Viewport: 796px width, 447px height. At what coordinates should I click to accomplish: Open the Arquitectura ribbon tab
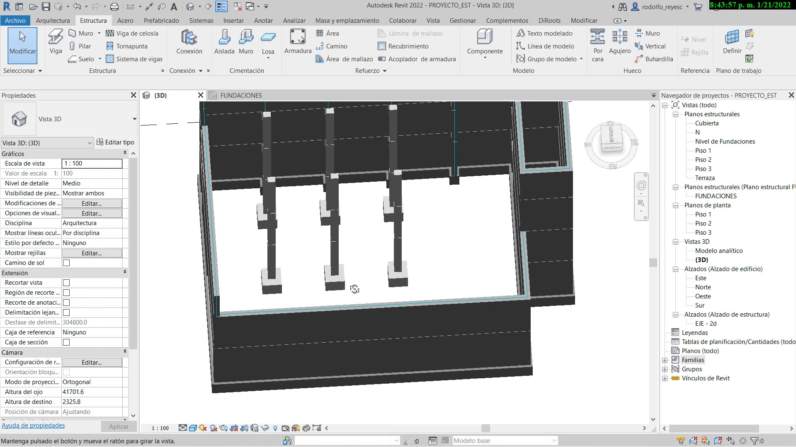[x=53, y=20]
